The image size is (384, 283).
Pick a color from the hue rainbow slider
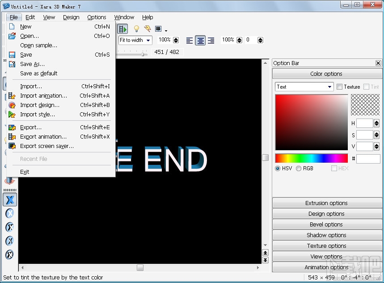312,158
